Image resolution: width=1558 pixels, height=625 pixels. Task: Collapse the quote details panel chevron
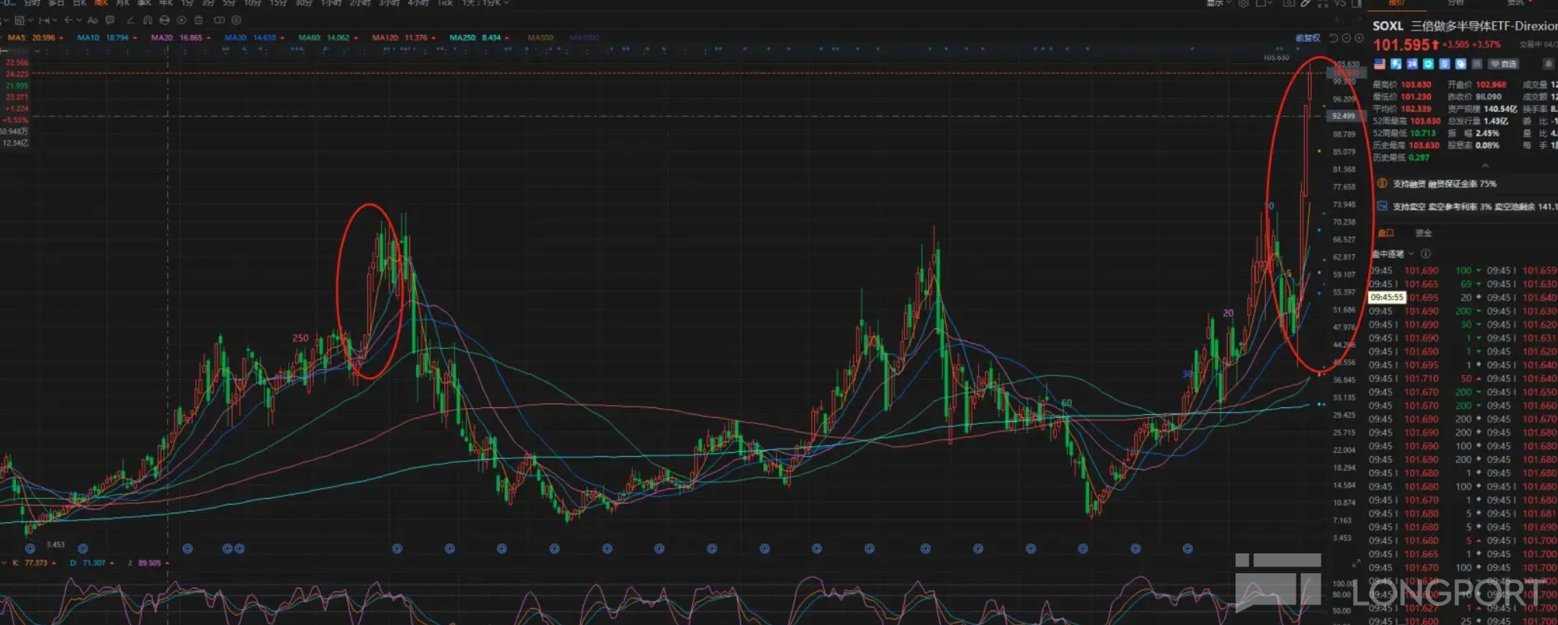[x=1485, y=166]
